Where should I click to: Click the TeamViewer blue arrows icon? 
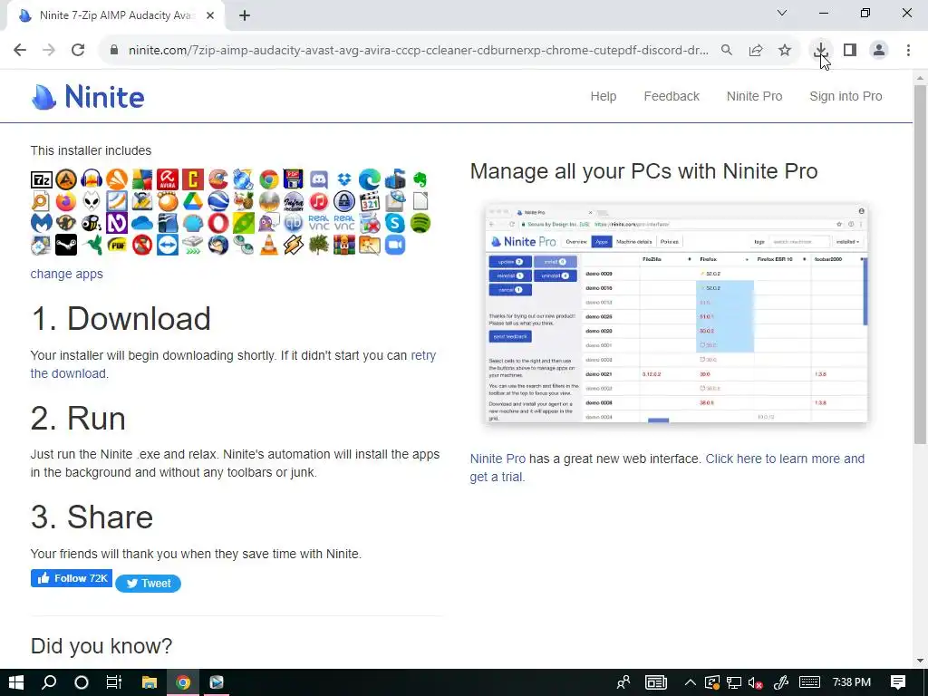point(168,245)
